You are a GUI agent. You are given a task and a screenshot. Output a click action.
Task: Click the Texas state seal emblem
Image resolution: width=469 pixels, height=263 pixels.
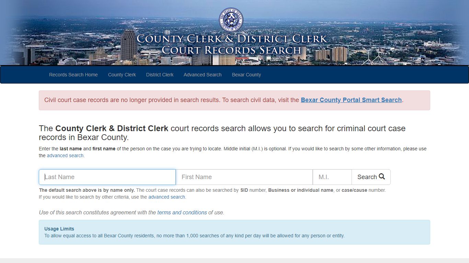tap(231, 20)
